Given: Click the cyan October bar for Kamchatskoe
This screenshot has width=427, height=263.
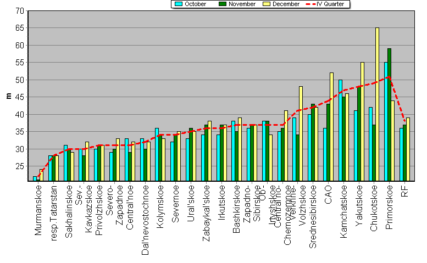Looking at the screenshot, I should [x=340, y=131].
